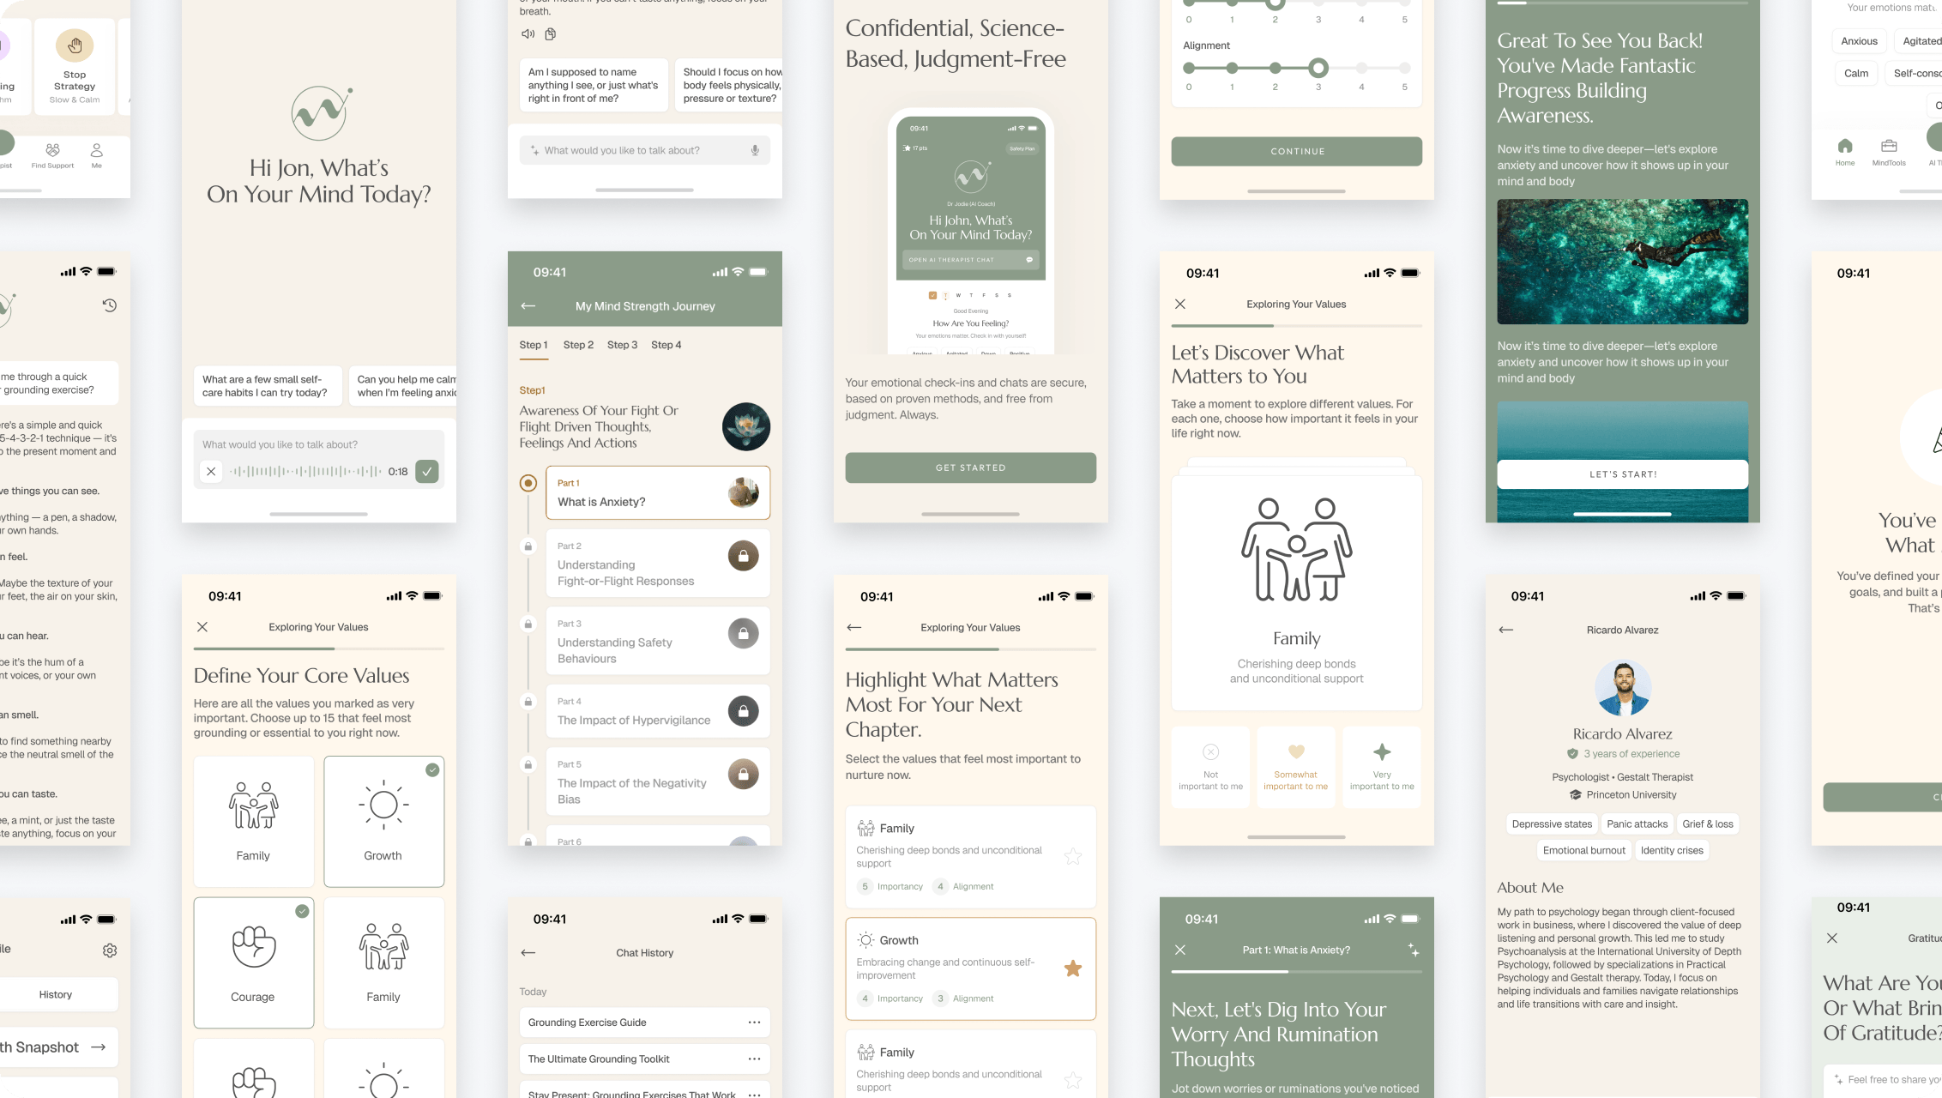Go back from Highlight What Matters screen
Screen dimensions: 1942x1098
(854, 628)
